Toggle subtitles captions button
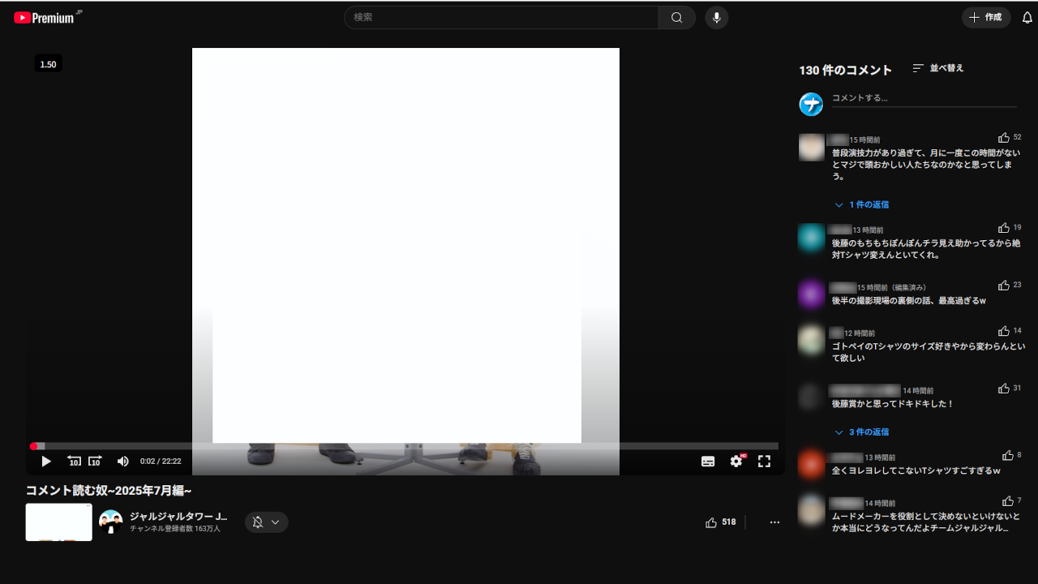Screen dimensions: 1038x584 pos(708,461)
